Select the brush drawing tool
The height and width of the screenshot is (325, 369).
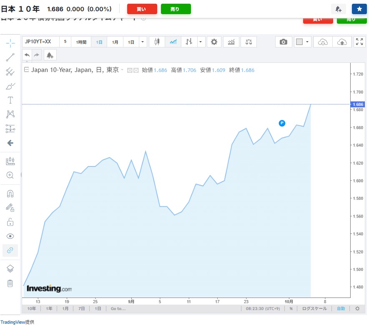(x=10, y=86)
